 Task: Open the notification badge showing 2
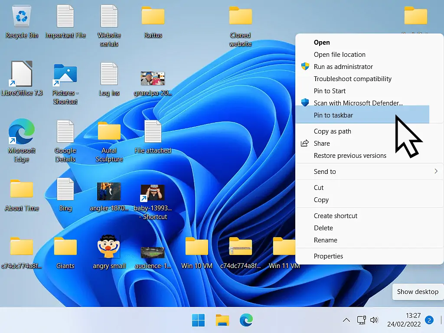(429, 320)
